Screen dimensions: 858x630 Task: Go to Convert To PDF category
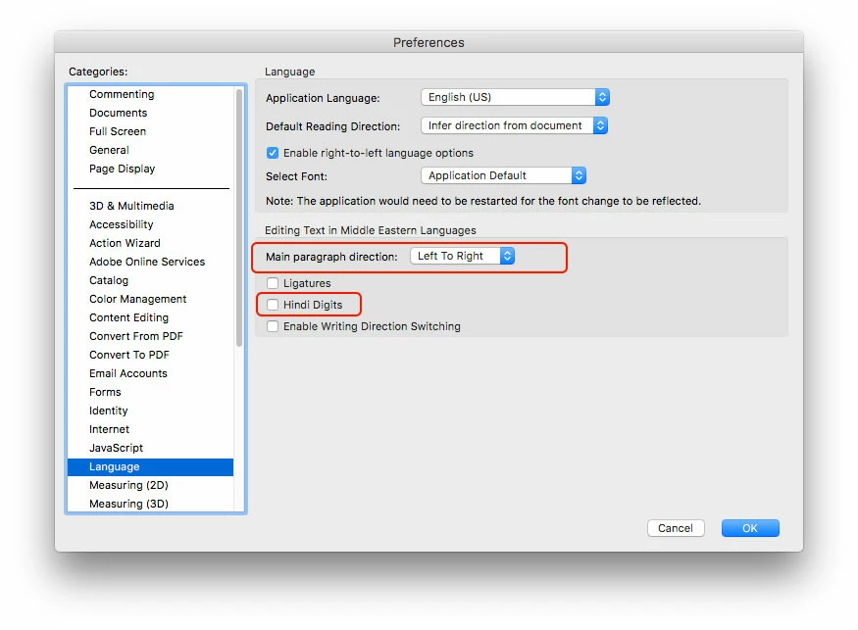150,355
